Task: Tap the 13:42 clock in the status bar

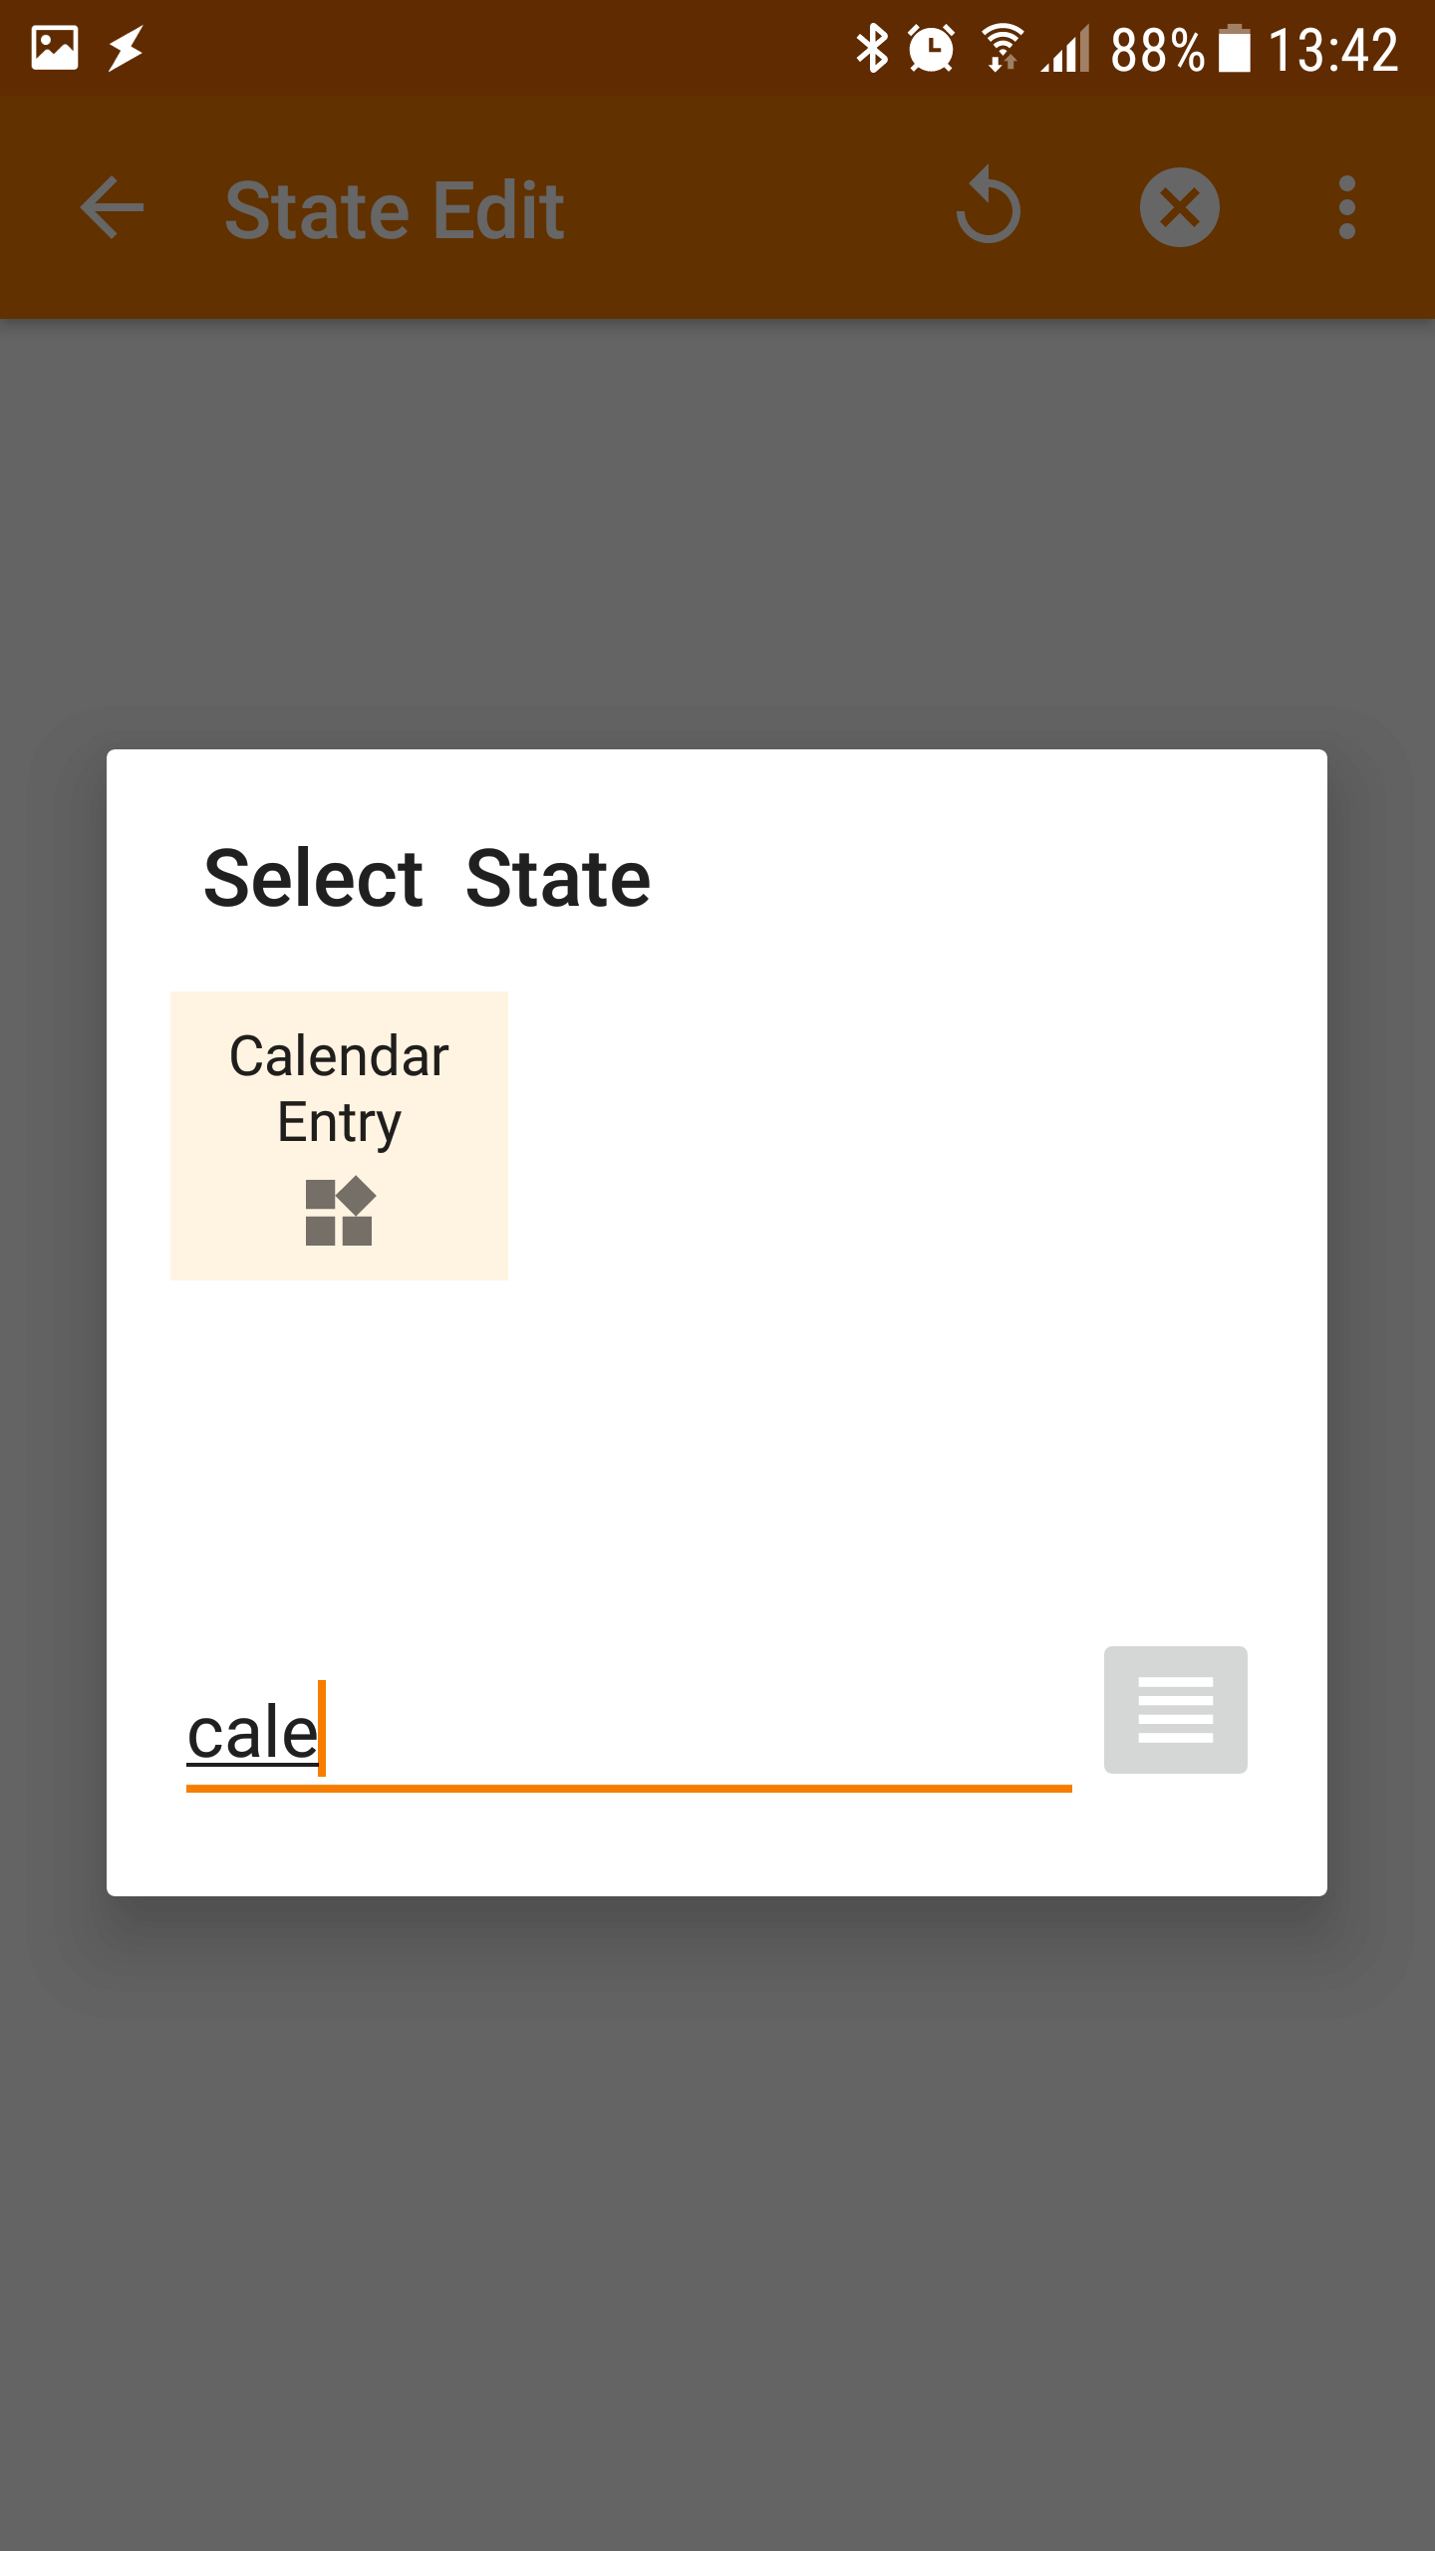Action: click(1333, 50)
